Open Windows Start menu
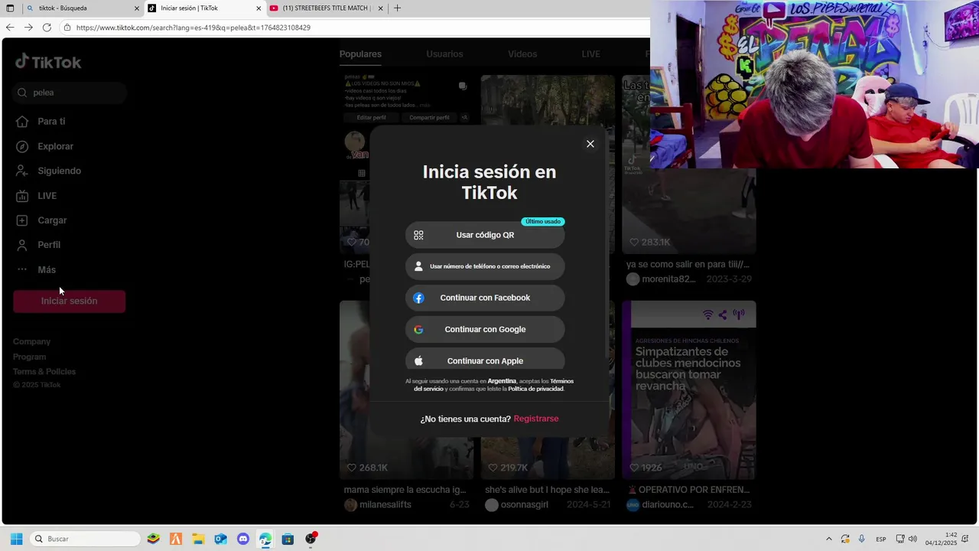 click(x=16, y=539)
